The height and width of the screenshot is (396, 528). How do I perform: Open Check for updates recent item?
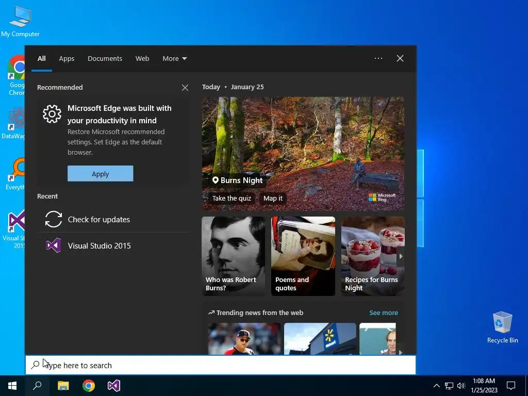[113, 220]
